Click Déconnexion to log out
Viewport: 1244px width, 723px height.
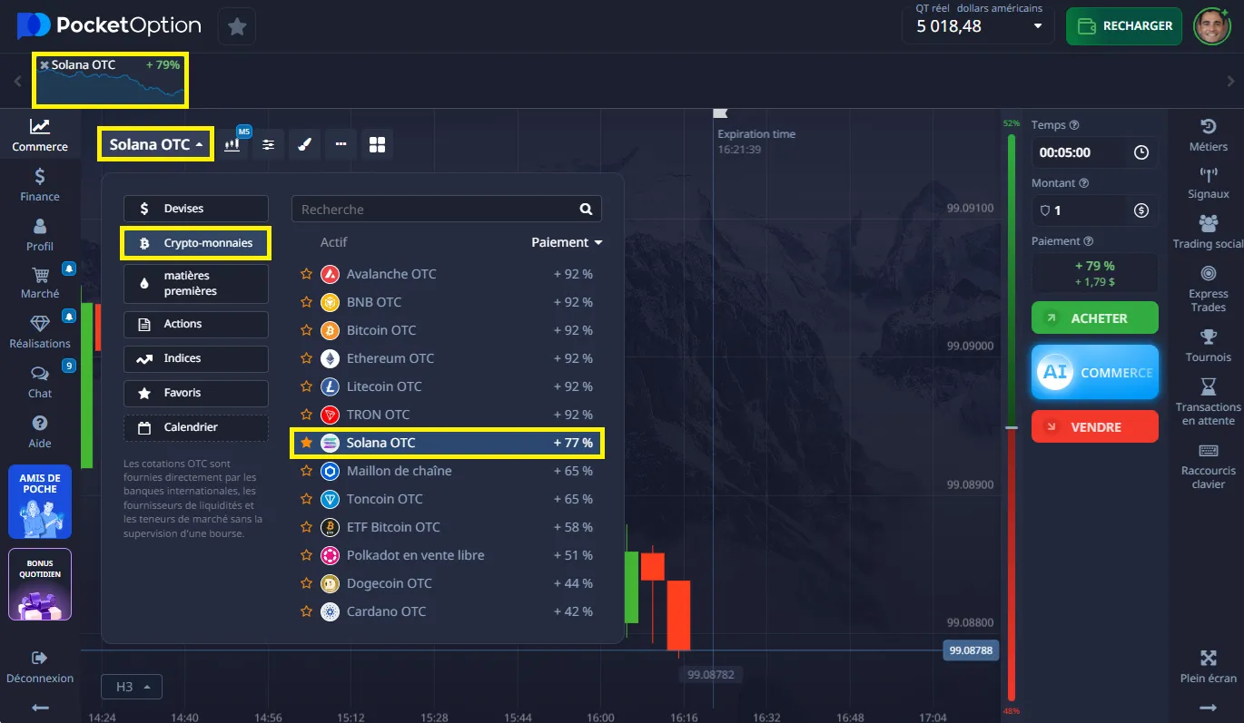(40, 667)
